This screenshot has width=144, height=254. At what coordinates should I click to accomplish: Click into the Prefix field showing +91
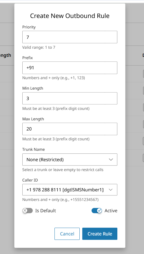click(x=70, y=68)
